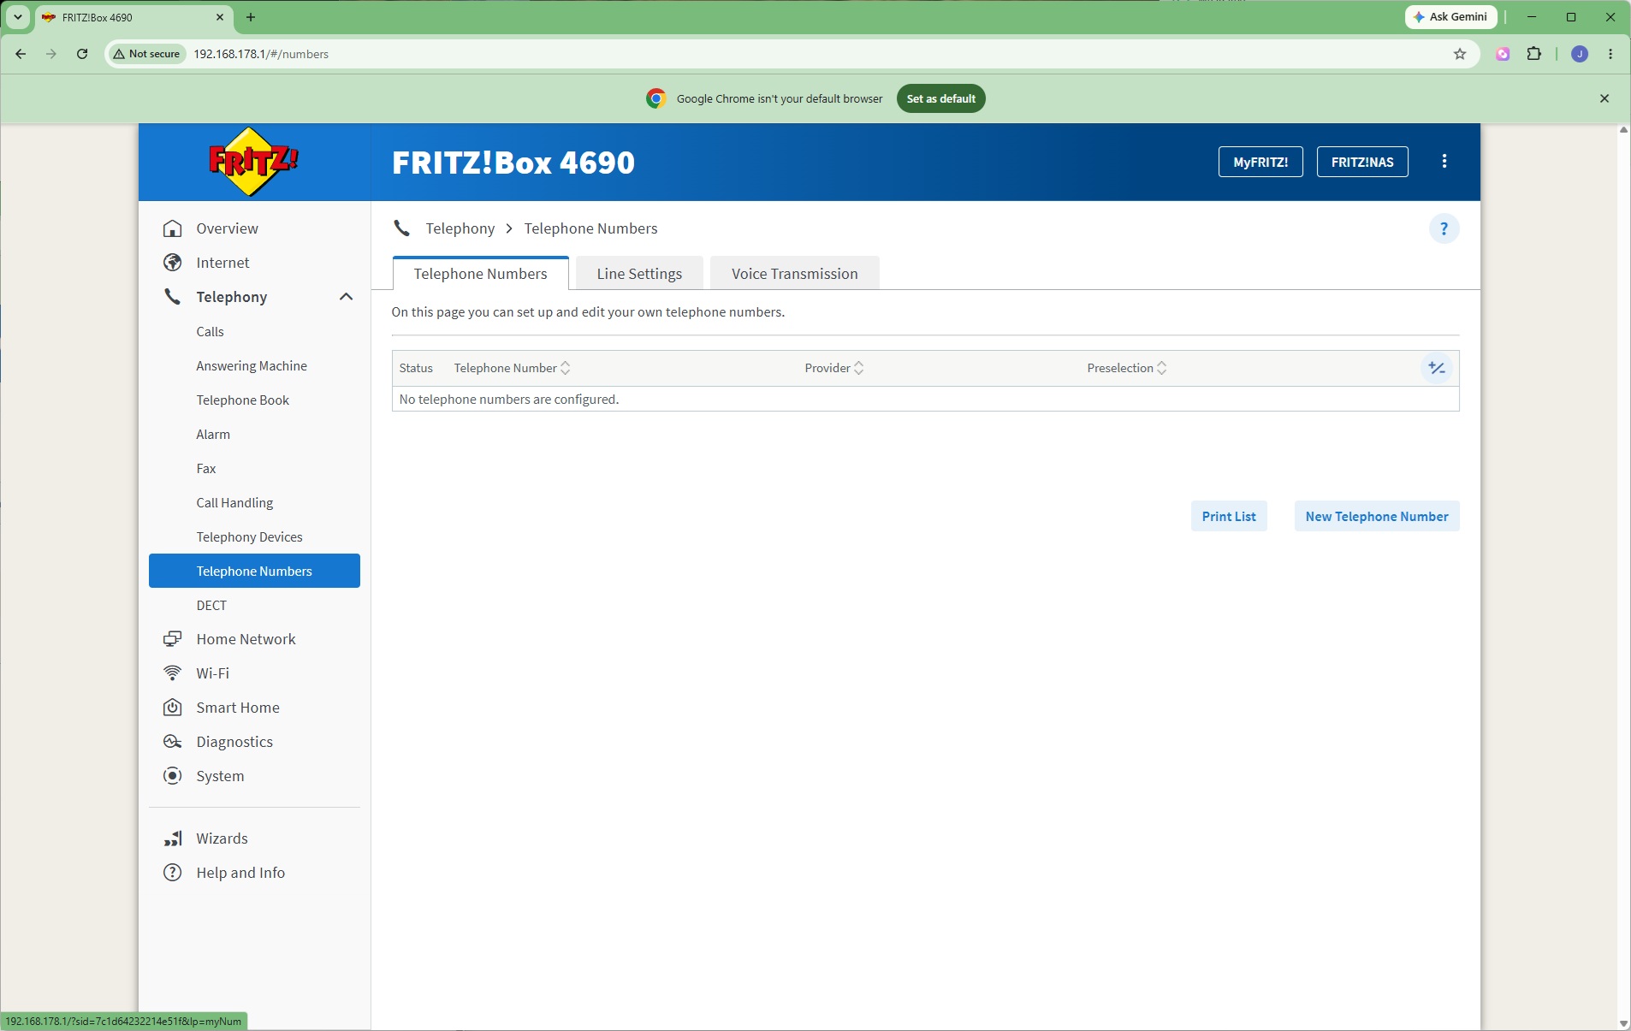Switch to the Telephone Numbers tab

tap(480, 274)
